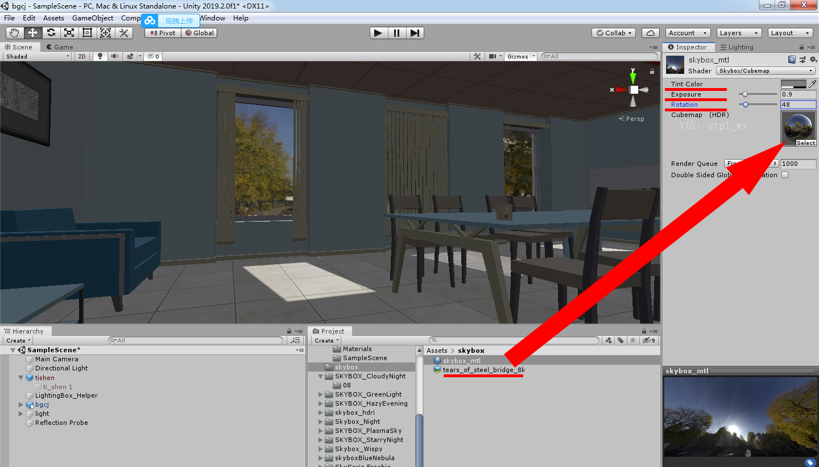Viewport: 819px width, 467px height.
Task: Open material help reference icon
Action: 792,60
